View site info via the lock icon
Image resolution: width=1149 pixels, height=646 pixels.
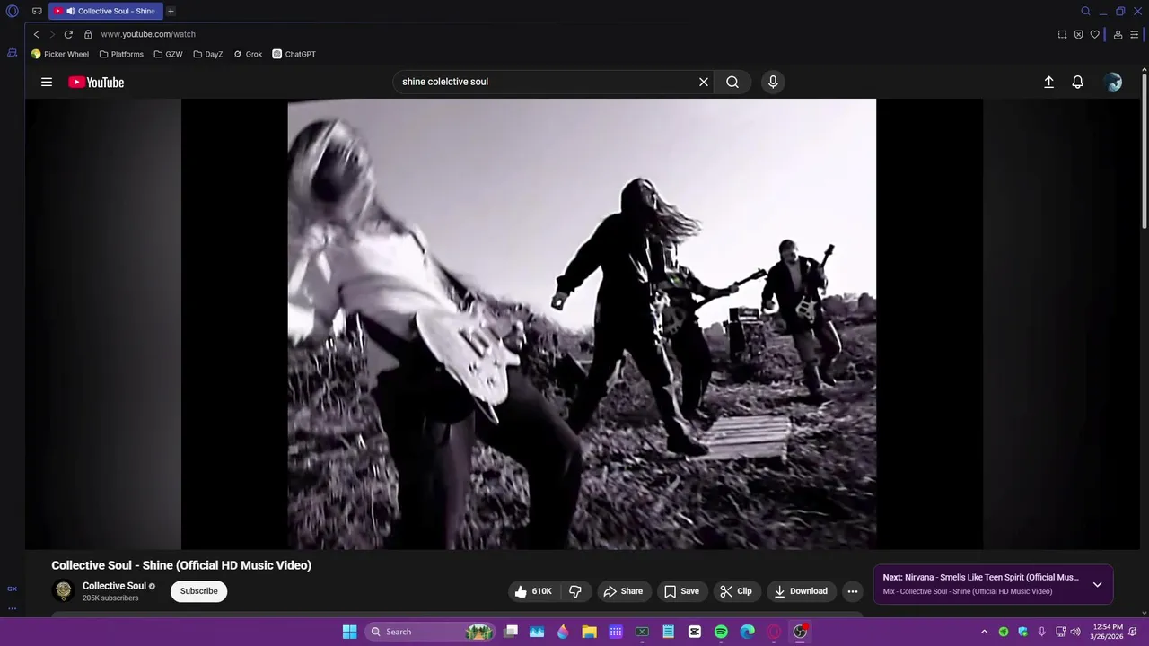click(x=88, y=34)
